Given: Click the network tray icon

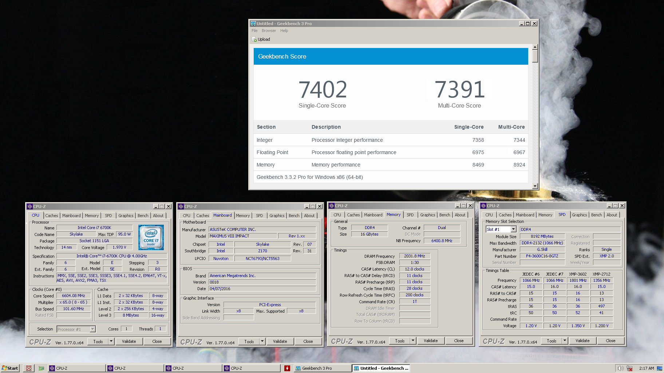Looking at the screenshot, I should coord(630,368).
